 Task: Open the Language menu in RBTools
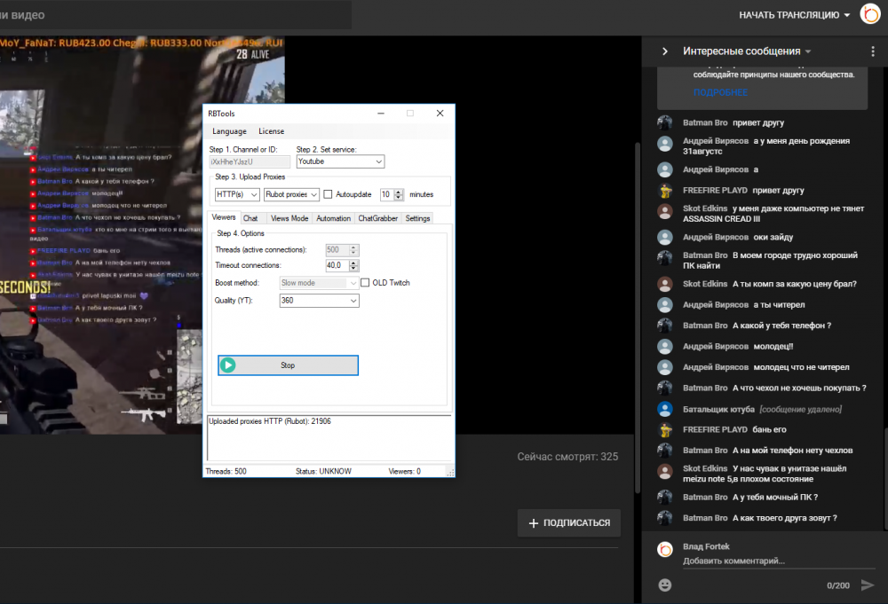pyautogui.click(x=229, y=131)
